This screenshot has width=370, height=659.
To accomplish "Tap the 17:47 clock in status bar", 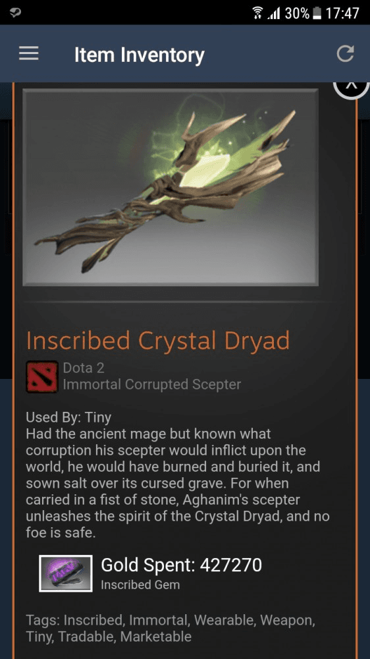I will pyautogui.click(x=342, y=13).
